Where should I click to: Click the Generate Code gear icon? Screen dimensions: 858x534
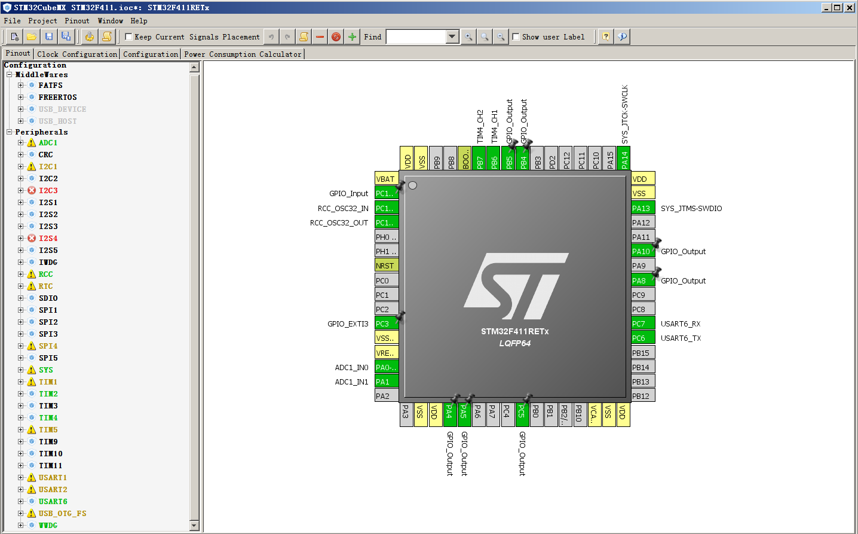point(90,36)
